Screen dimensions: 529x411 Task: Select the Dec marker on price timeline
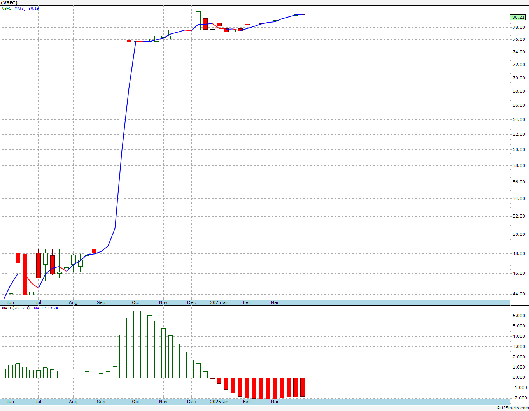coord(191,302)
